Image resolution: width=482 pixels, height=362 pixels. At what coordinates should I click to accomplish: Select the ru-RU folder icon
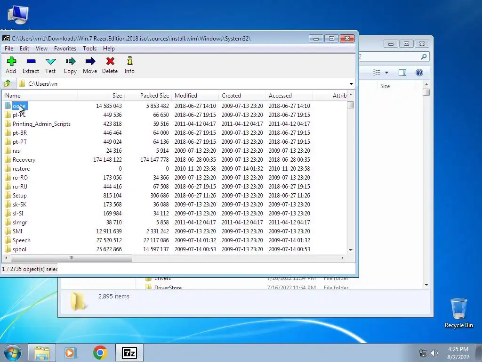tap(8, 186)
